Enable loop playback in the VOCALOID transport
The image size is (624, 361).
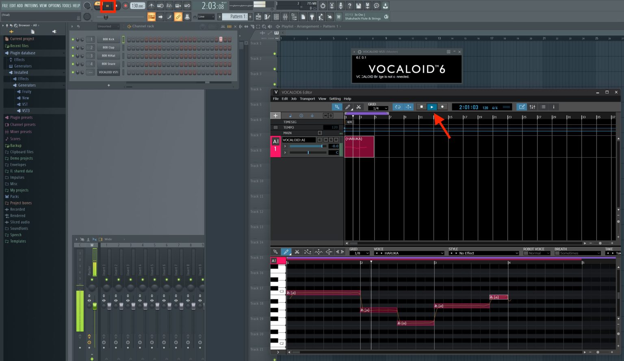pos(398,107)
